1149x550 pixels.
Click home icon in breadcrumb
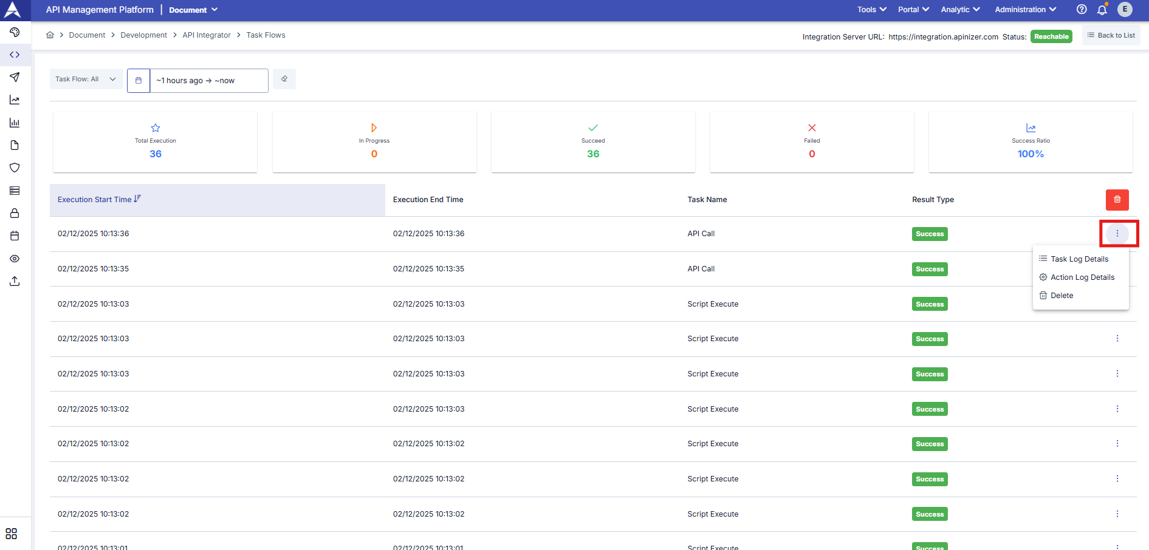click(x=50, y=35)
